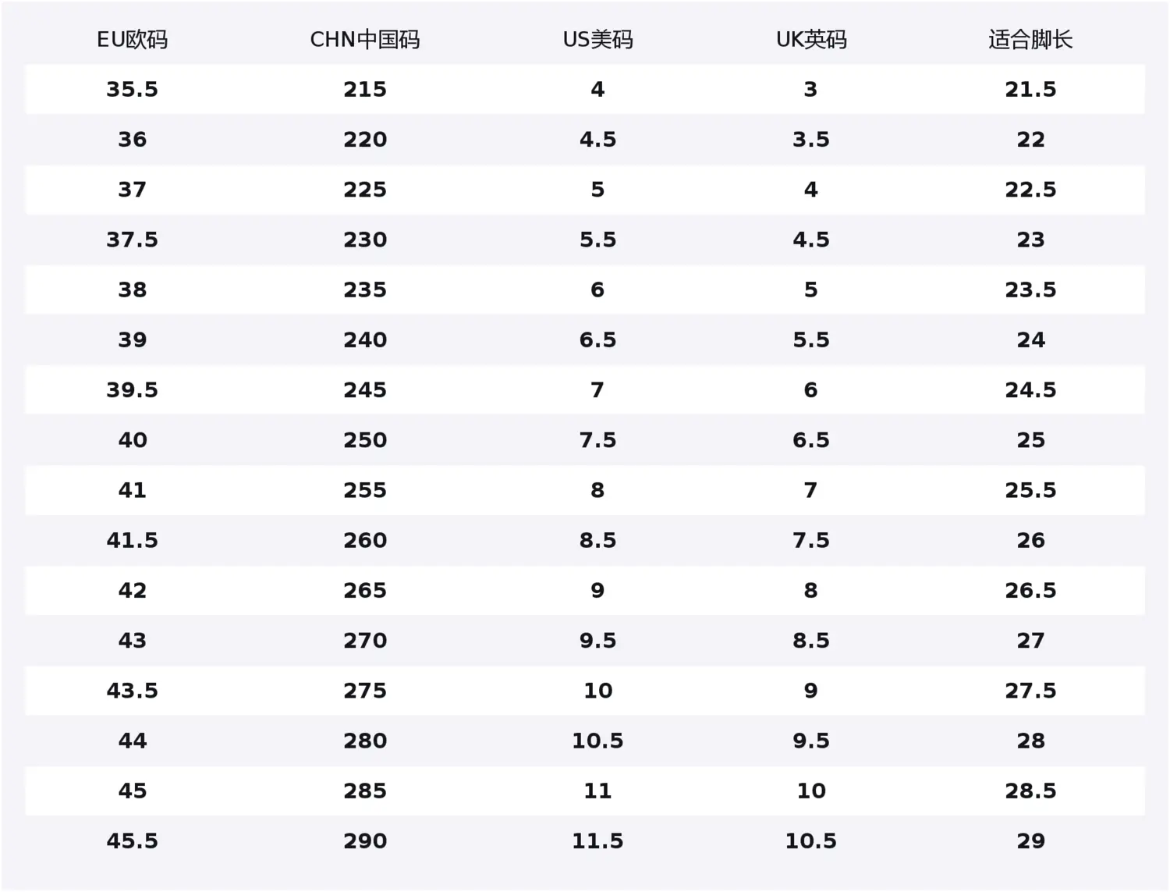This screenshot has width=1170, height=892.
Task: Click foot length 25.5 cell
Action: click(x=1030, y=490)
